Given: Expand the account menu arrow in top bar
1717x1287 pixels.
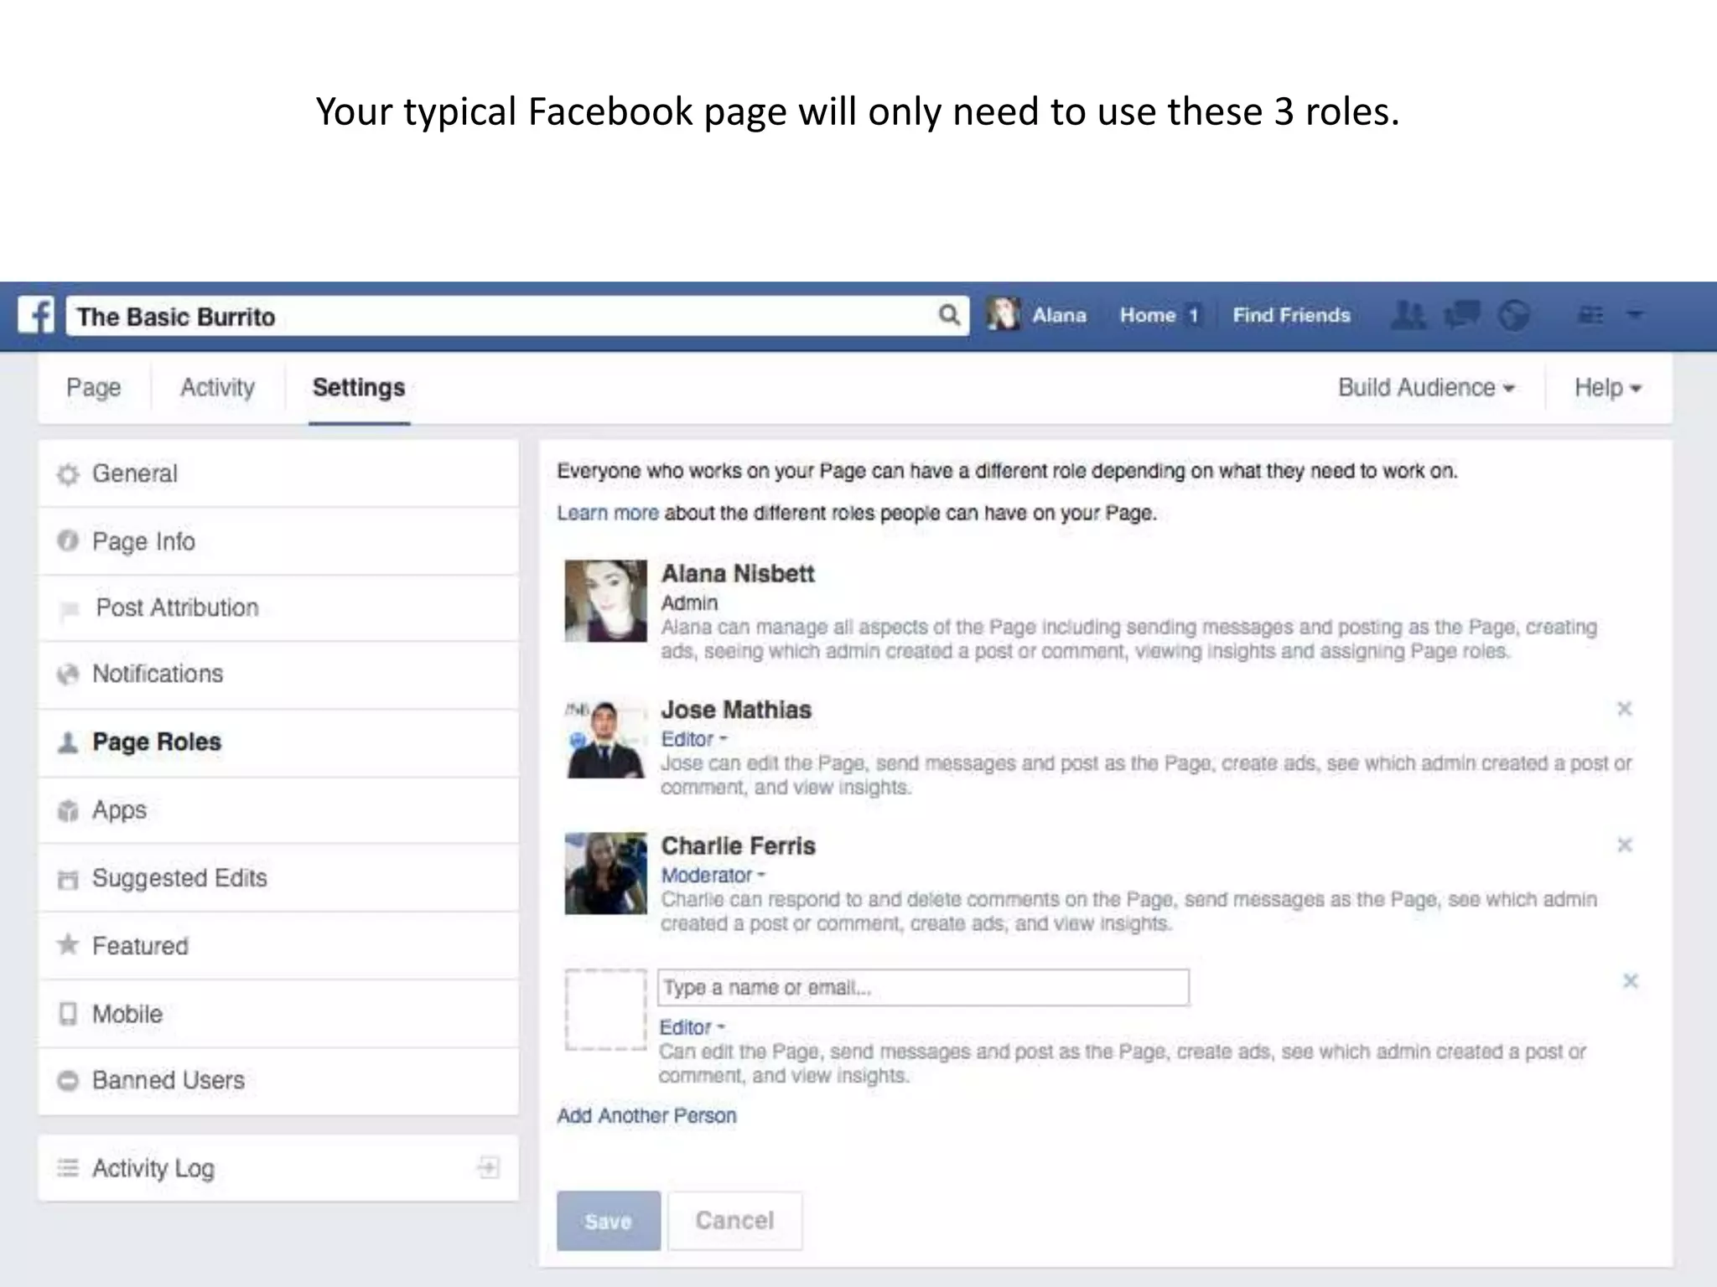Looking at the screenshot, I should tap(1635, 315).
